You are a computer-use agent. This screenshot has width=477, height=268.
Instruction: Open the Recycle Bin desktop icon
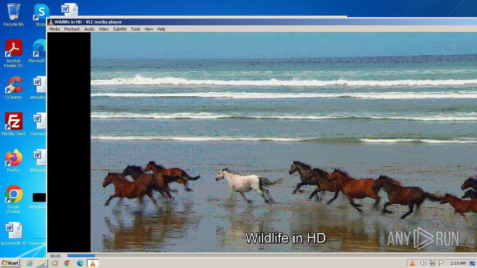tap(13, 15)
